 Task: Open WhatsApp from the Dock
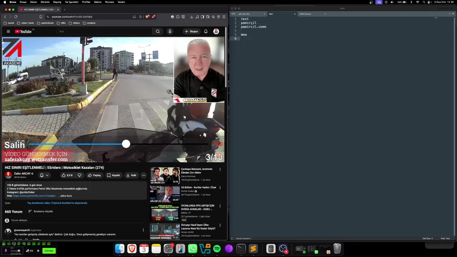click(x=192, y=249)
